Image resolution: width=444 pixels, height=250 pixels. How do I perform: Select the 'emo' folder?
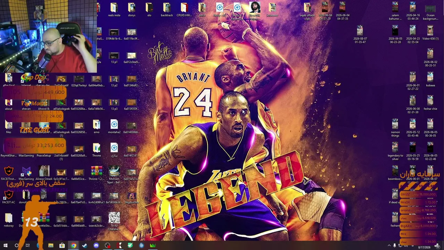tap(96, 127)
